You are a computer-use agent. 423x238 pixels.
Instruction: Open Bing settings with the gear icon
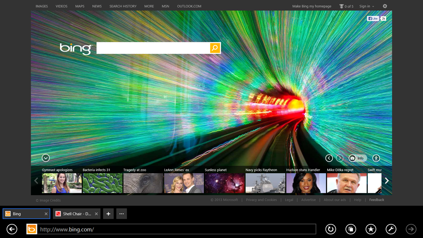[385, 6]
